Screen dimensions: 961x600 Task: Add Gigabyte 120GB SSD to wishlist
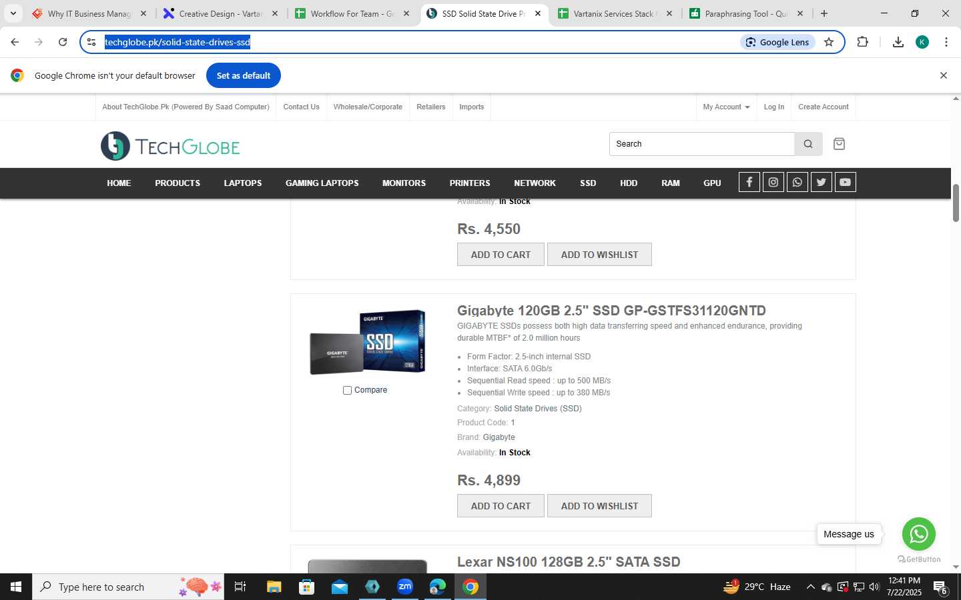point(599,506)
